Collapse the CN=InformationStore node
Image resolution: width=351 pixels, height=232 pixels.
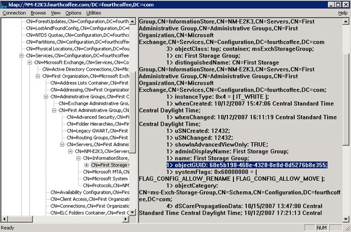[x=78, y=158]
